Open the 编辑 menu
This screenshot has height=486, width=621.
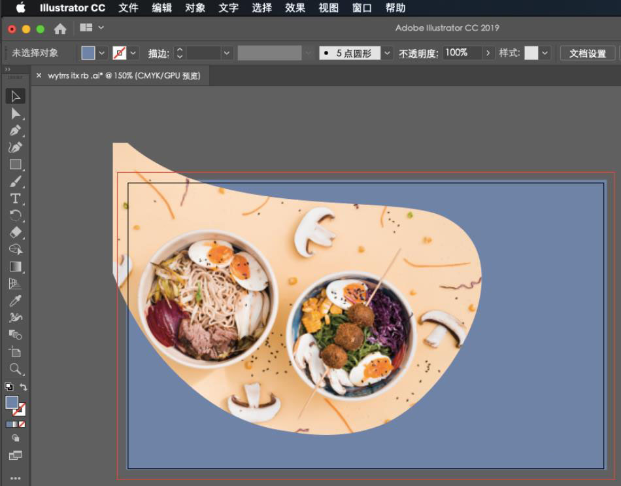[x=161, y=8]
